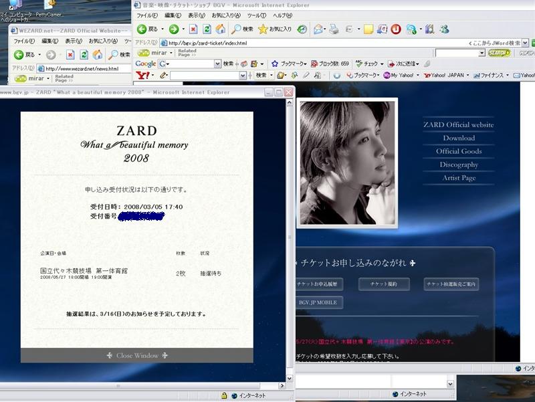Open 表示(V) menu in WEZARD.net window
The width and height of the screenshot is (535, 402).
click(x=74, y=41)
